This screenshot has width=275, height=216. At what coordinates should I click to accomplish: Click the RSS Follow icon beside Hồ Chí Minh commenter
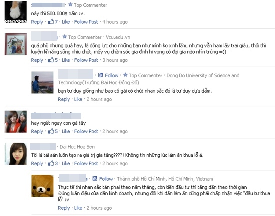click(x=95, y=179)
